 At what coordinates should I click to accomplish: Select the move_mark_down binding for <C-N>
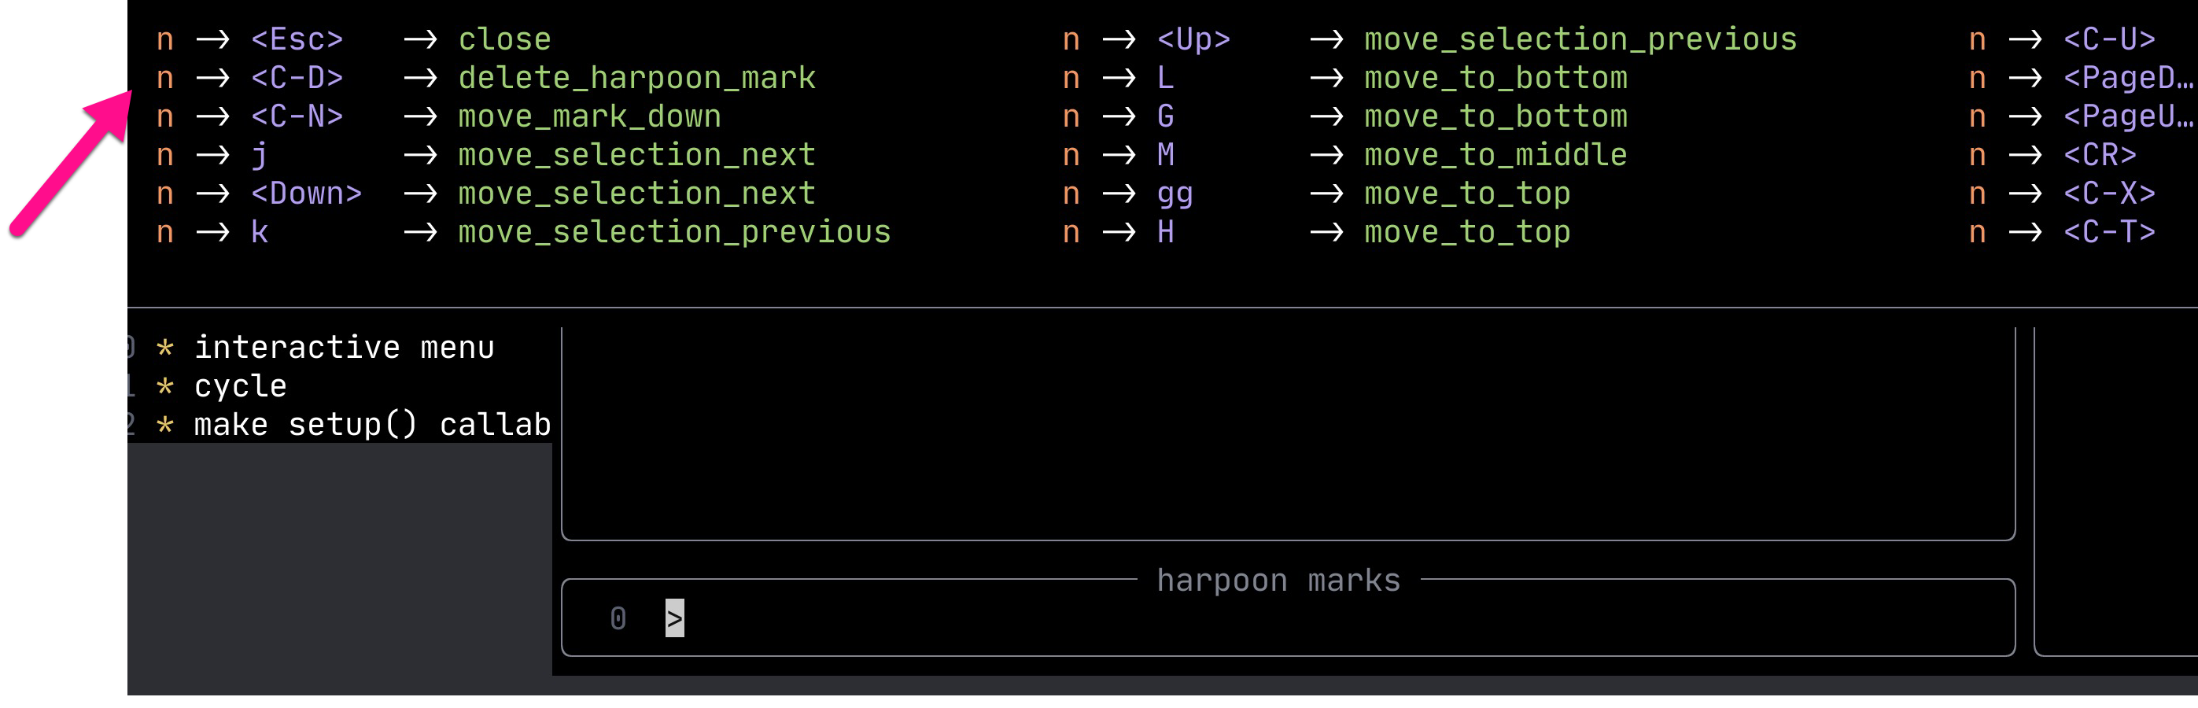588,116
